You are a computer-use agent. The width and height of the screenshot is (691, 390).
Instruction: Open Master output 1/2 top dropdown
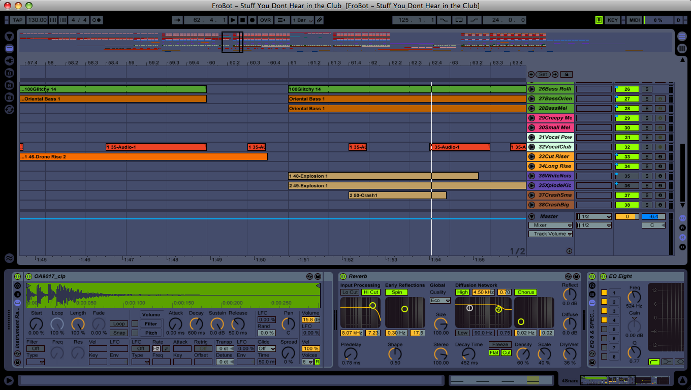coord(593,217)
